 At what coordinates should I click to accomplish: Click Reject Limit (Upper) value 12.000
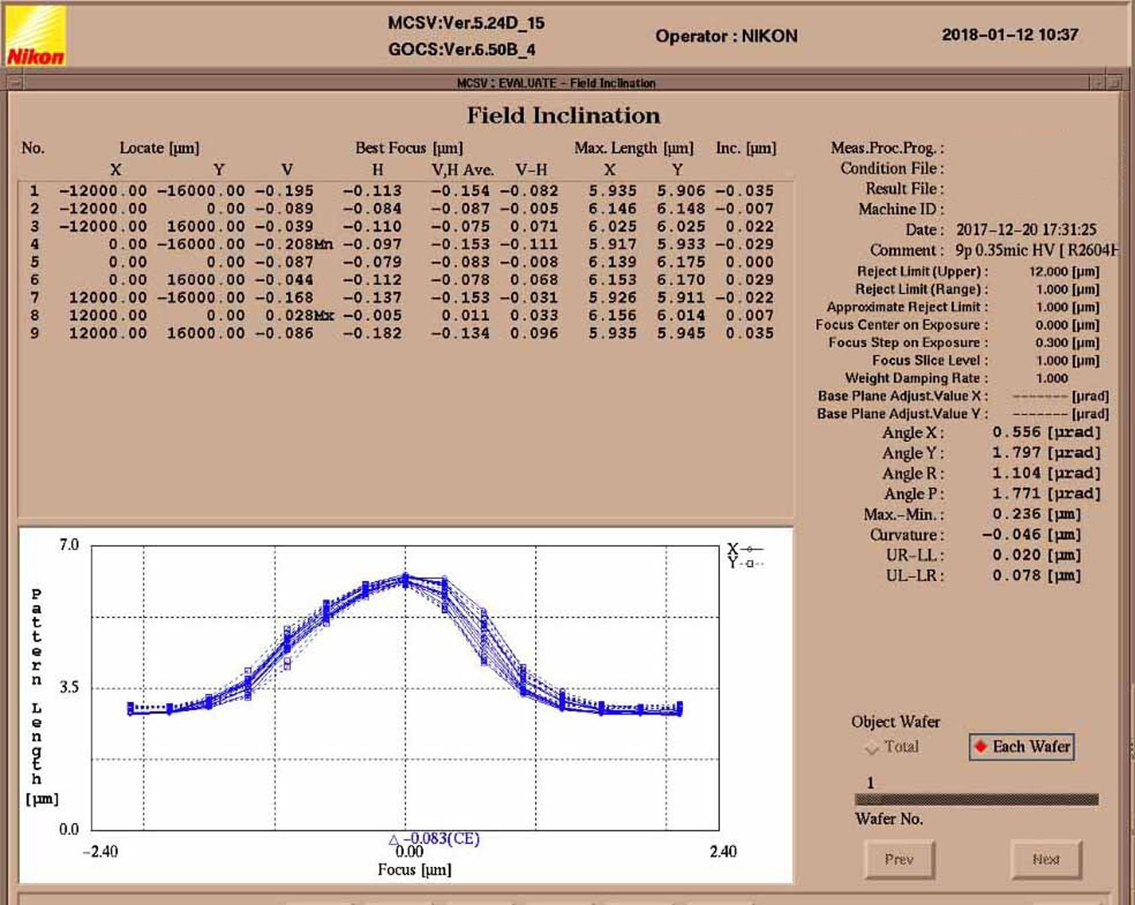point(1049,272)
